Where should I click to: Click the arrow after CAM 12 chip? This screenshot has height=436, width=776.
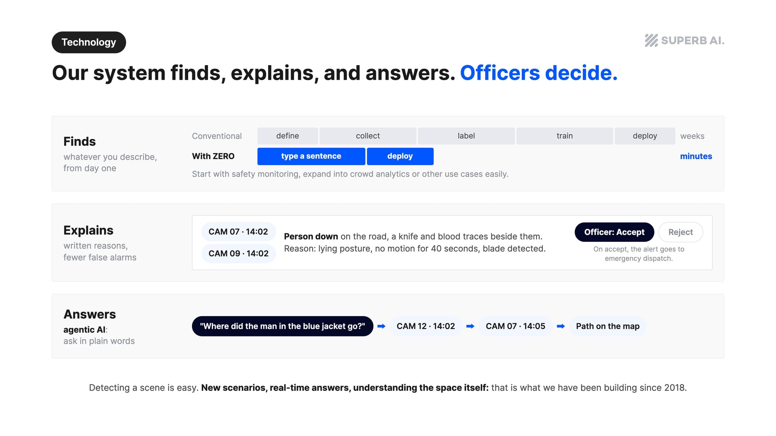(x=470, y=326)
